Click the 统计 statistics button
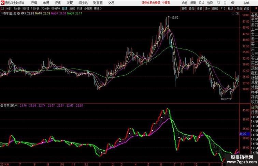The width and height of the screenshot is (258, 166). pos(207,9)
